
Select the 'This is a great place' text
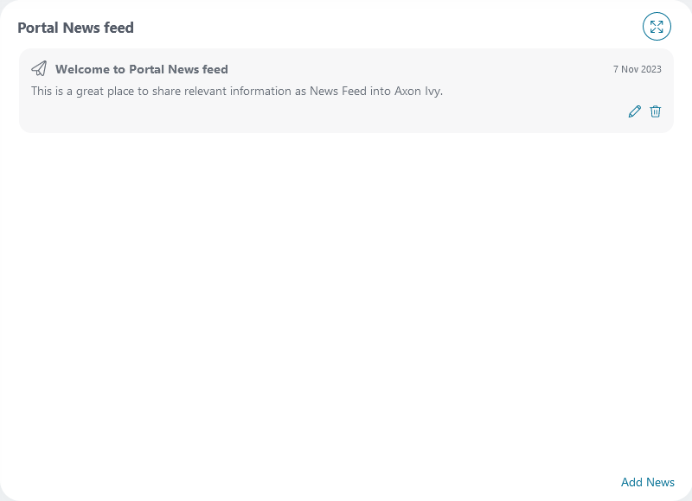237,91
